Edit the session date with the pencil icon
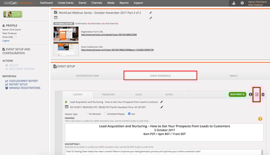 tap(162, 107)
